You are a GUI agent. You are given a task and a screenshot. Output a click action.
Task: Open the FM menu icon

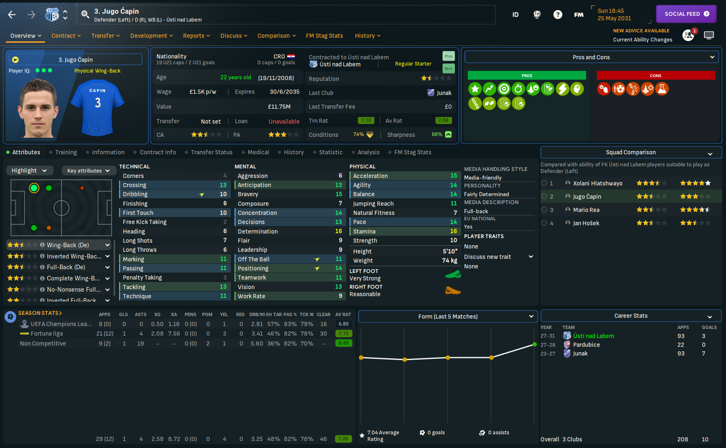pyautogui.click(x=579, y=15)
